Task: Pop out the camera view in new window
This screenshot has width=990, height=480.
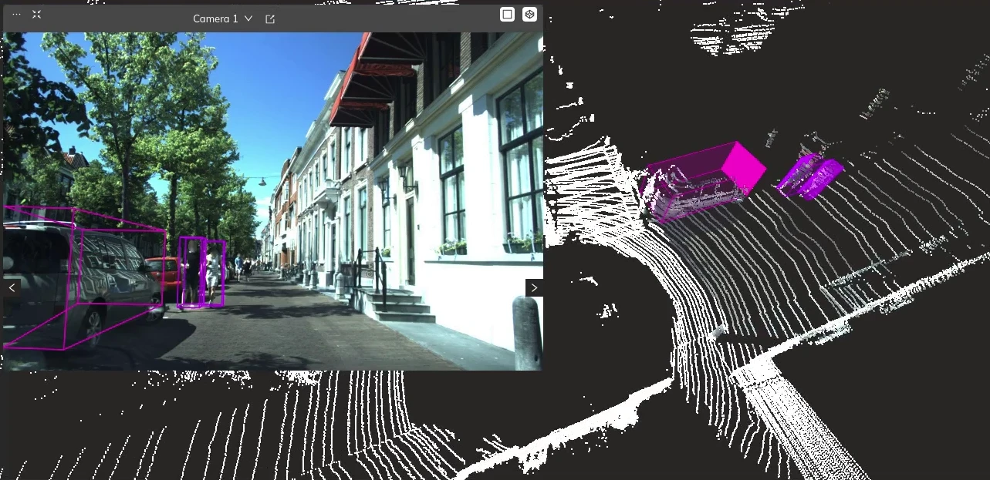Action: point(270,18)
